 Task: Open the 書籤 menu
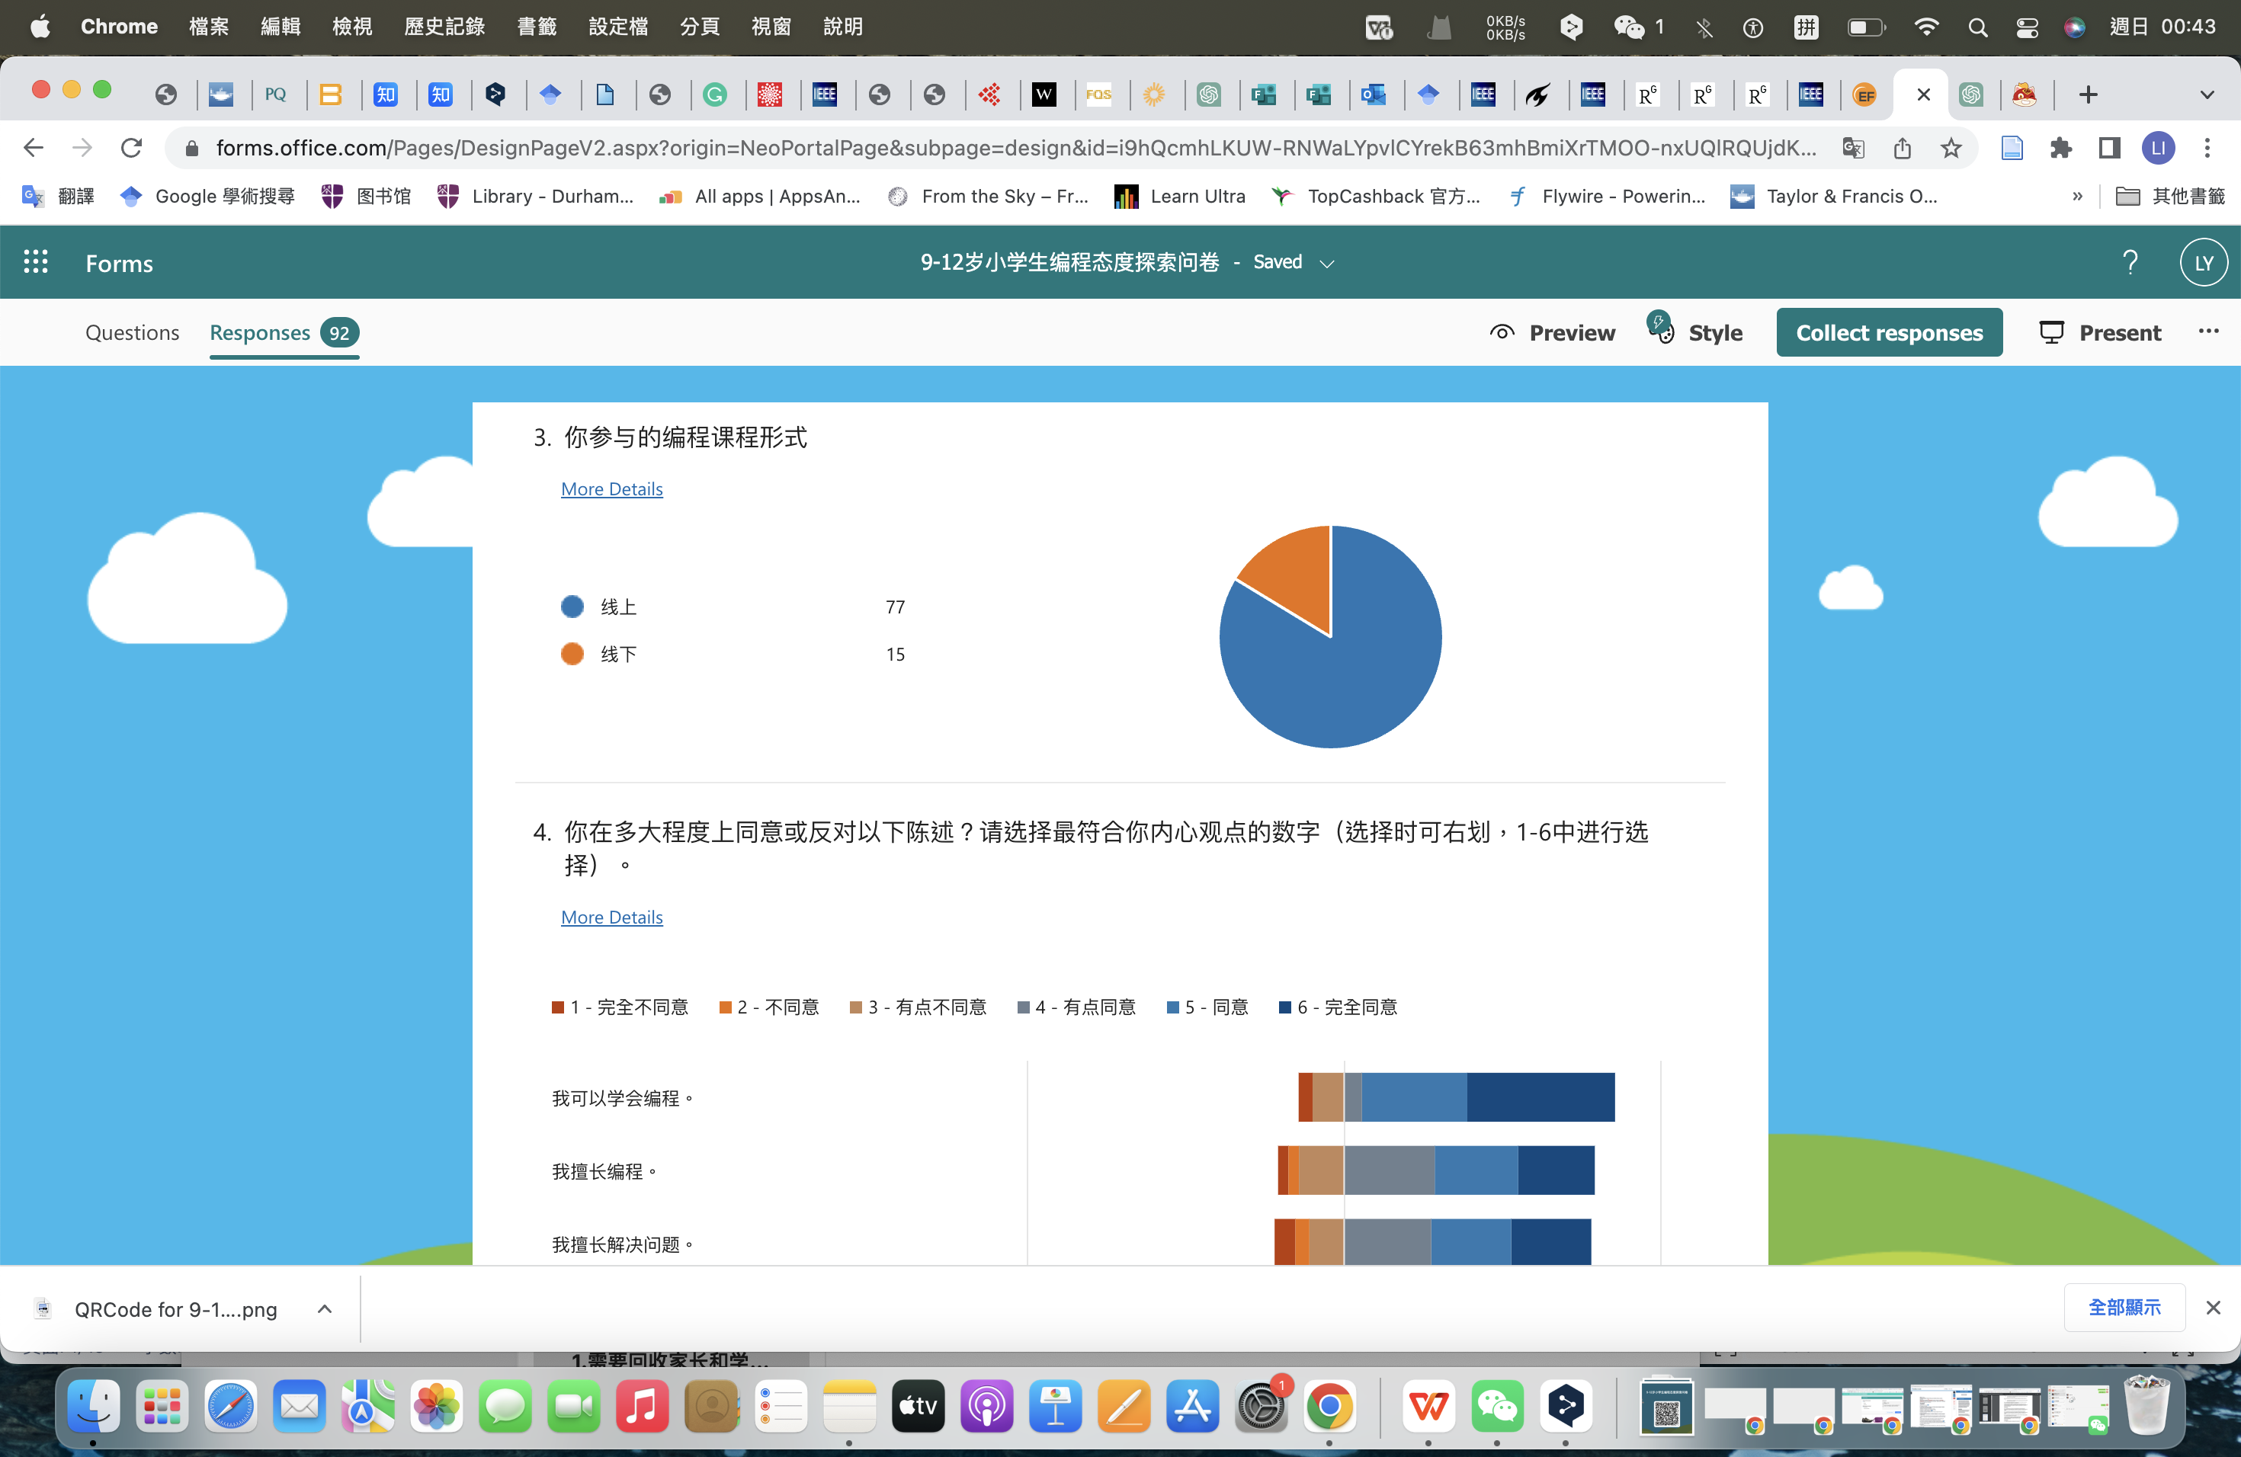pos(537,27)
